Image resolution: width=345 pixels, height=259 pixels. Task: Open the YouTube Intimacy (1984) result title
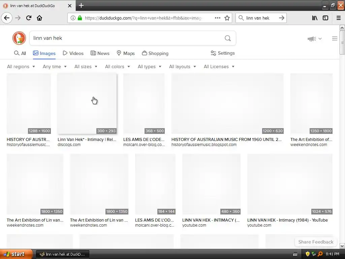287,220
